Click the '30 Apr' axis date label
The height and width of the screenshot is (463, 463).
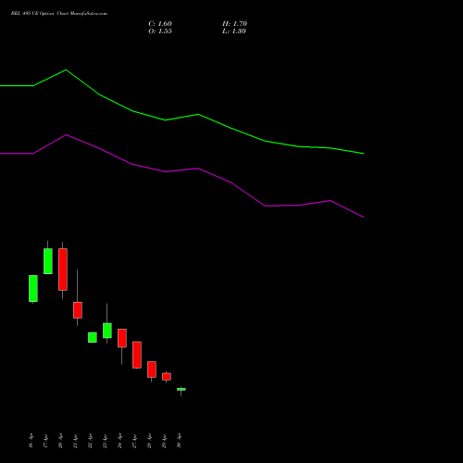pyautogui.click(x=179, y=441)
